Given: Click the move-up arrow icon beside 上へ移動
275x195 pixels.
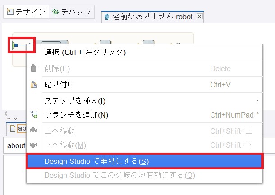Looking at the screenshot, I should pos(33,130).
